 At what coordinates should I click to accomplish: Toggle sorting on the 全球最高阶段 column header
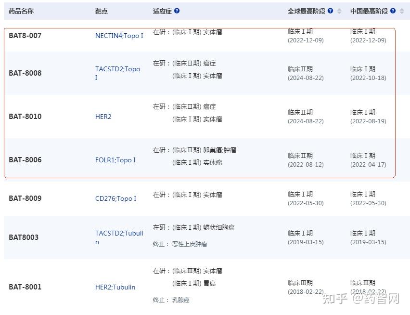(306, 10)
